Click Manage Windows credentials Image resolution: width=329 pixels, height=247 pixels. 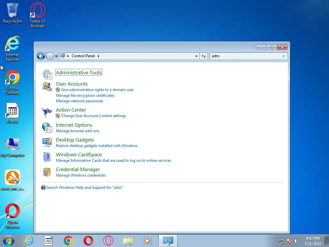(81, 175)
